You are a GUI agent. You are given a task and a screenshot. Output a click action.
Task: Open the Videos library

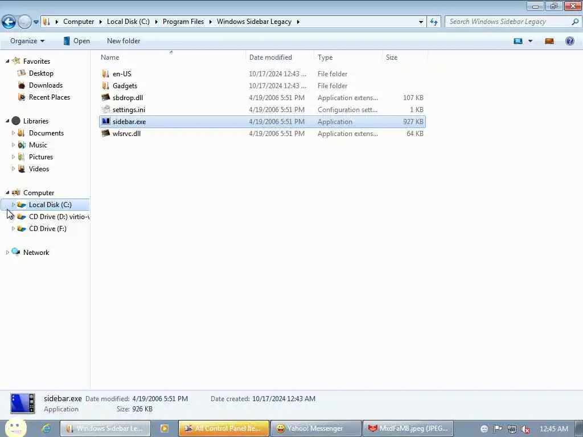39,168
